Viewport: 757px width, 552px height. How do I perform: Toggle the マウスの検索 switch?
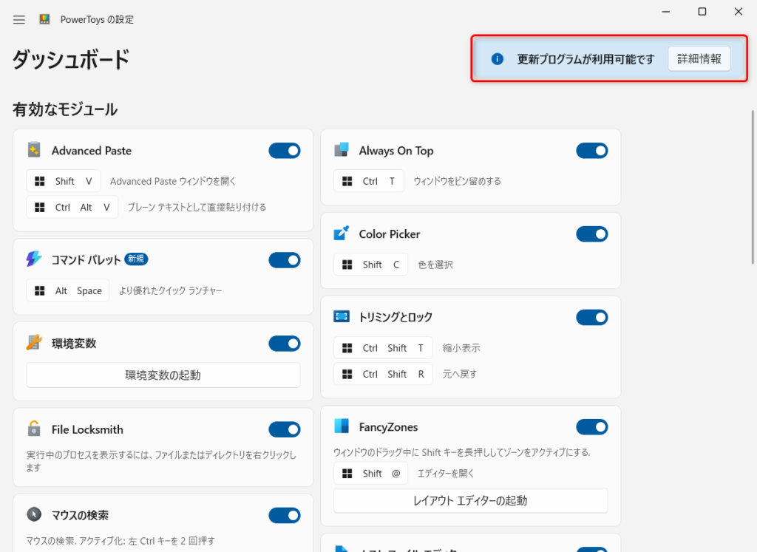coord(285,515)
